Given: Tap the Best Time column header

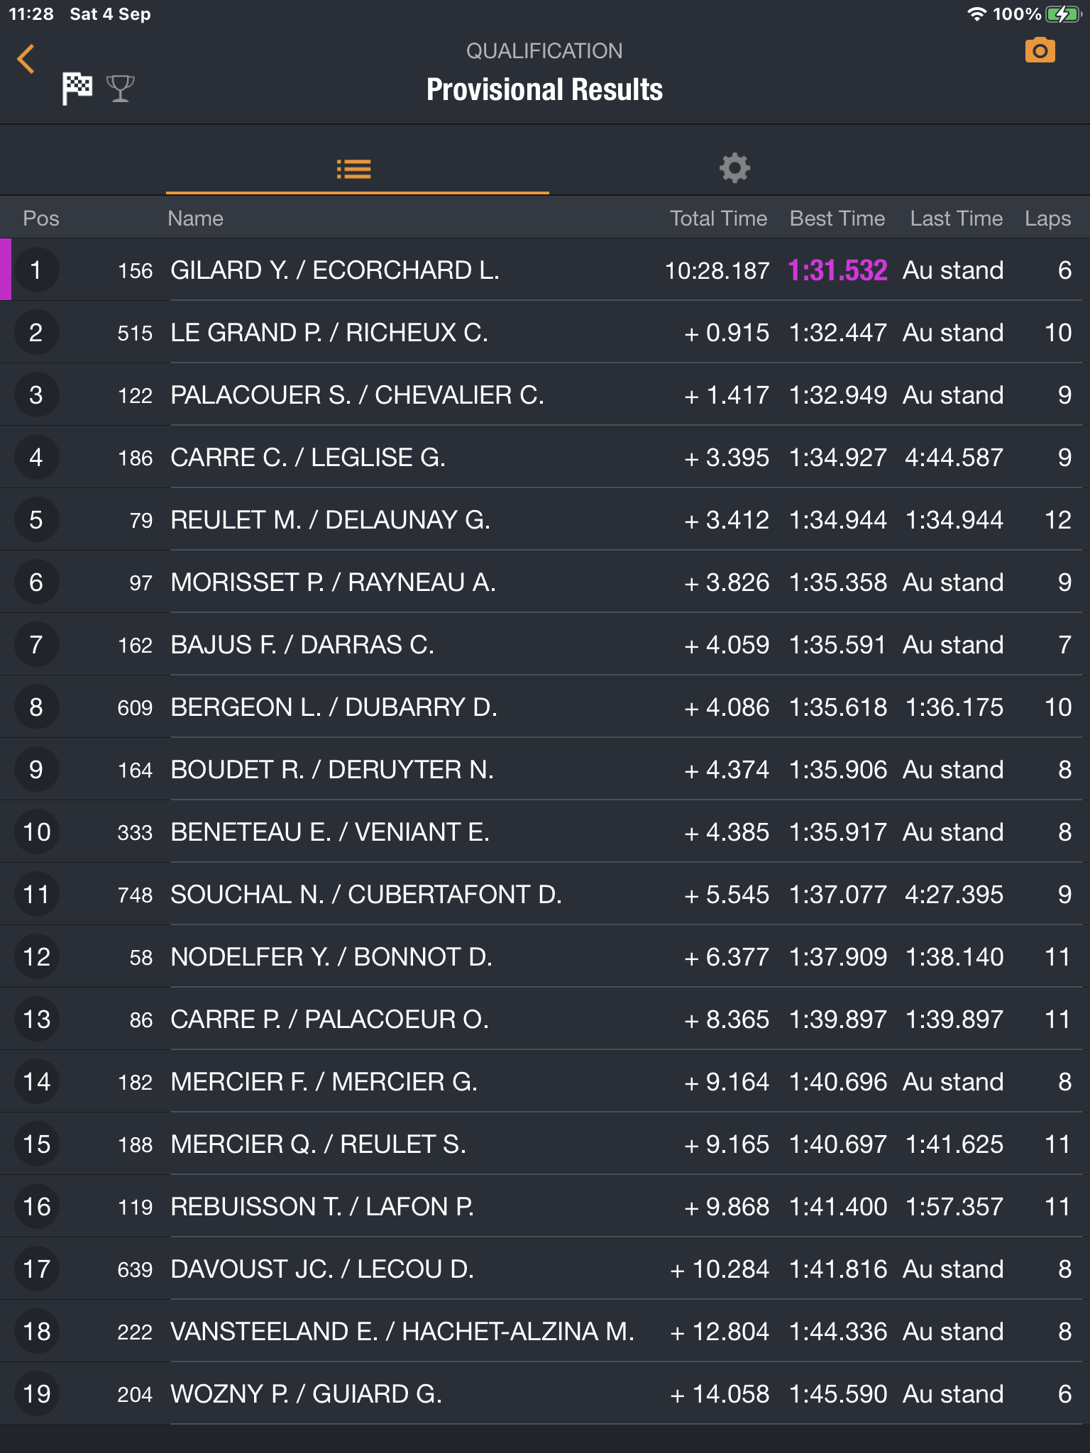Looking at the screenshot, I should click(x=837, y=219).
